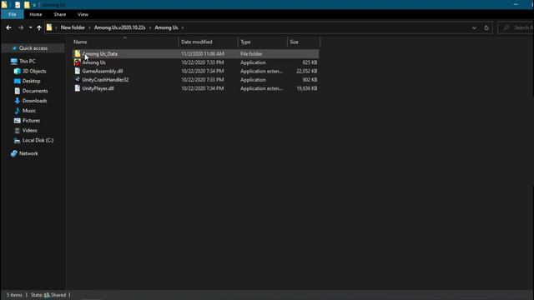This screenshot has height=300, width=534.
Task: Open 3D Objects folder
Action: (34, 71)
